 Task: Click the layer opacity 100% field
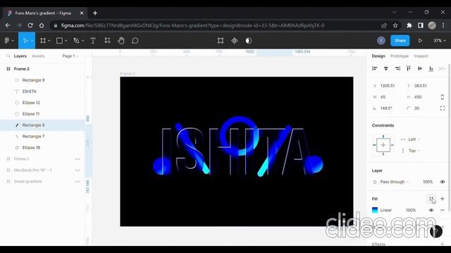pyautogui.click(x=428, y=182)
